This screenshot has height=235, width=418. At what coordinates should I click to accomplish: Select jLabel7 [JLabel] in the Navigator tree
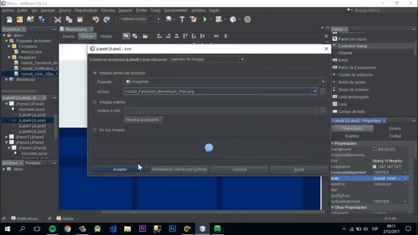point(32,126)
